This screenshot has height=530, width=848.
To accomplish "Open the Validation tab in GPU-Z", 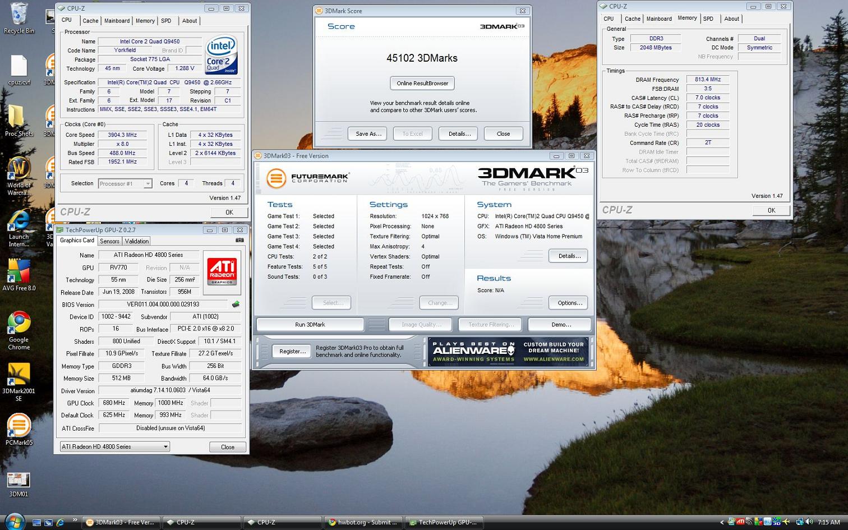I will [137, 241].
